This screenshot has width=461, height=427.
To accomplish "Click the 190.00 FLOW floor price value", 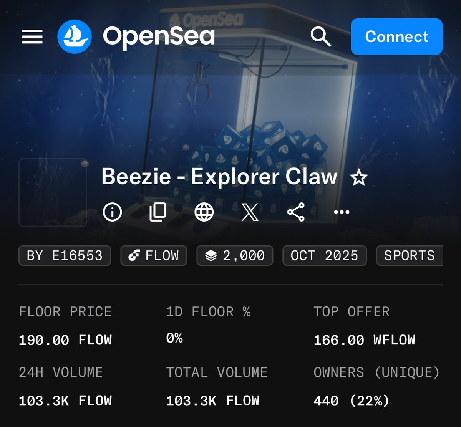I will pyautogui.click(x=65, y=340).
